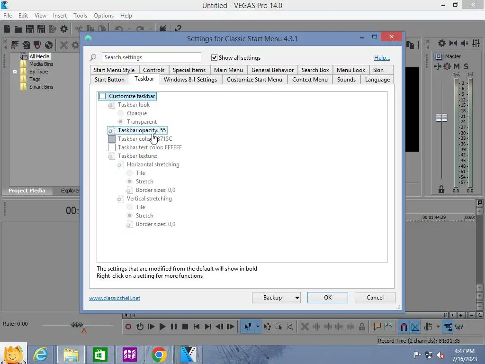Select Tile under Horizontal stretching

130,173
